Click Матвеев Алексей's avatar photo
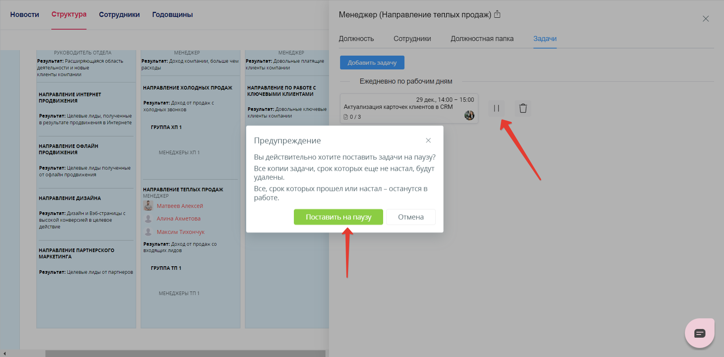724x357 pixels. pos(148,206)
